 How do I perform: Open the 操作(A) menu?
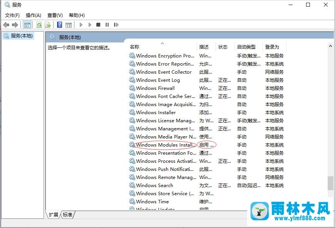pyautogui.click(x=33, y=15)
